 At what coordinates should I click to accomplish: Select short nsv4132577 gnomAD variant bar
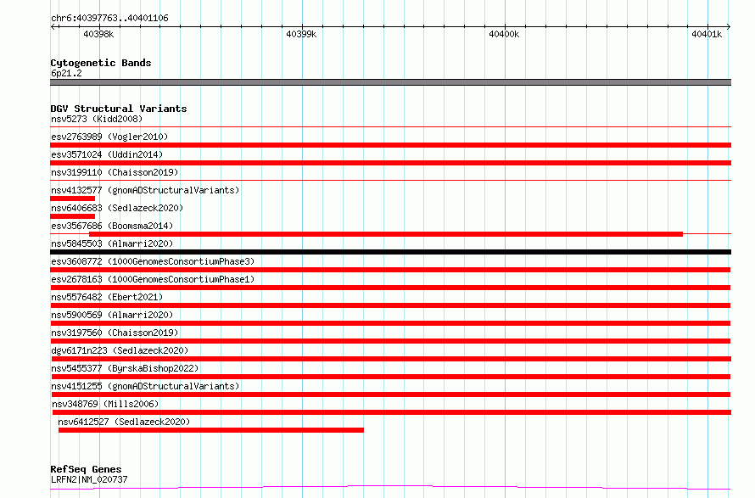[x=73, y=199]
